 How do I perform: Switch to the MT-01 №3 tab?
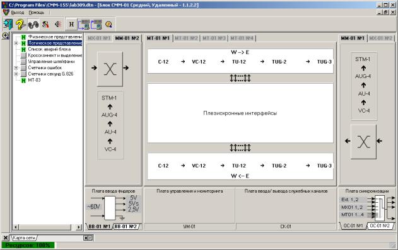pos(214,38)
